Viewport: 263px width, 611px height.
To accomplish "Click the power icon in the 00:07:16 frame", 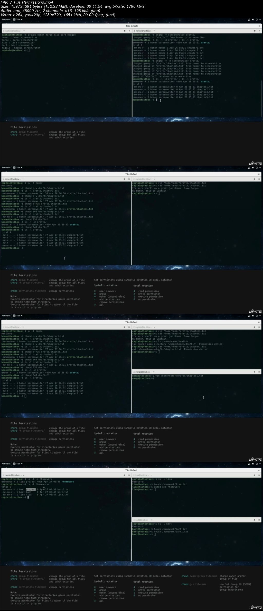I will pos(257,168).
